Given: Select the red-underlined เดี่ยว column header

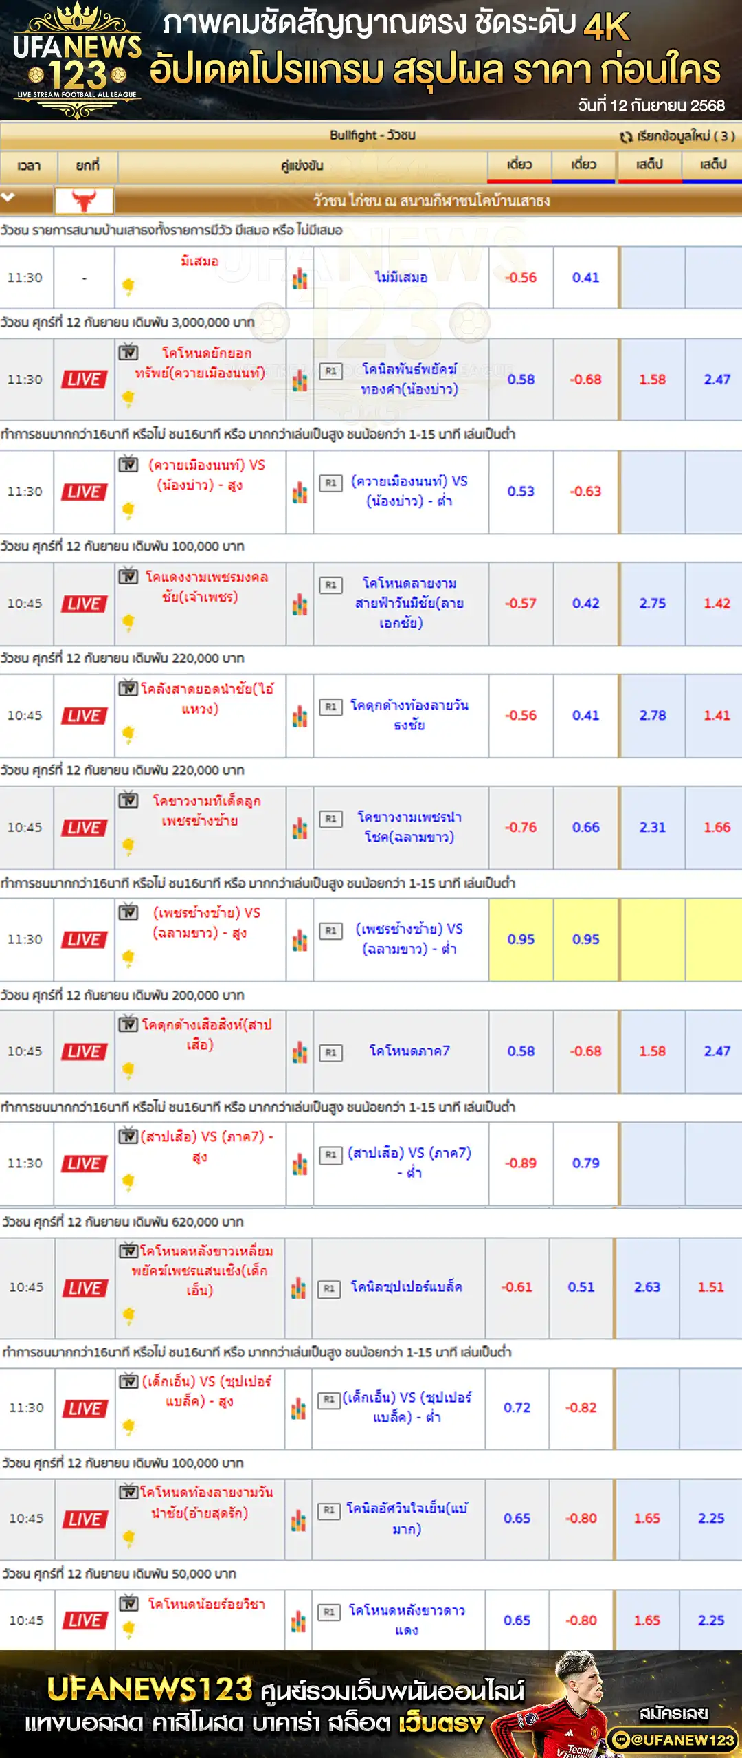Looking at the screenshot, I should coord(519,166).
